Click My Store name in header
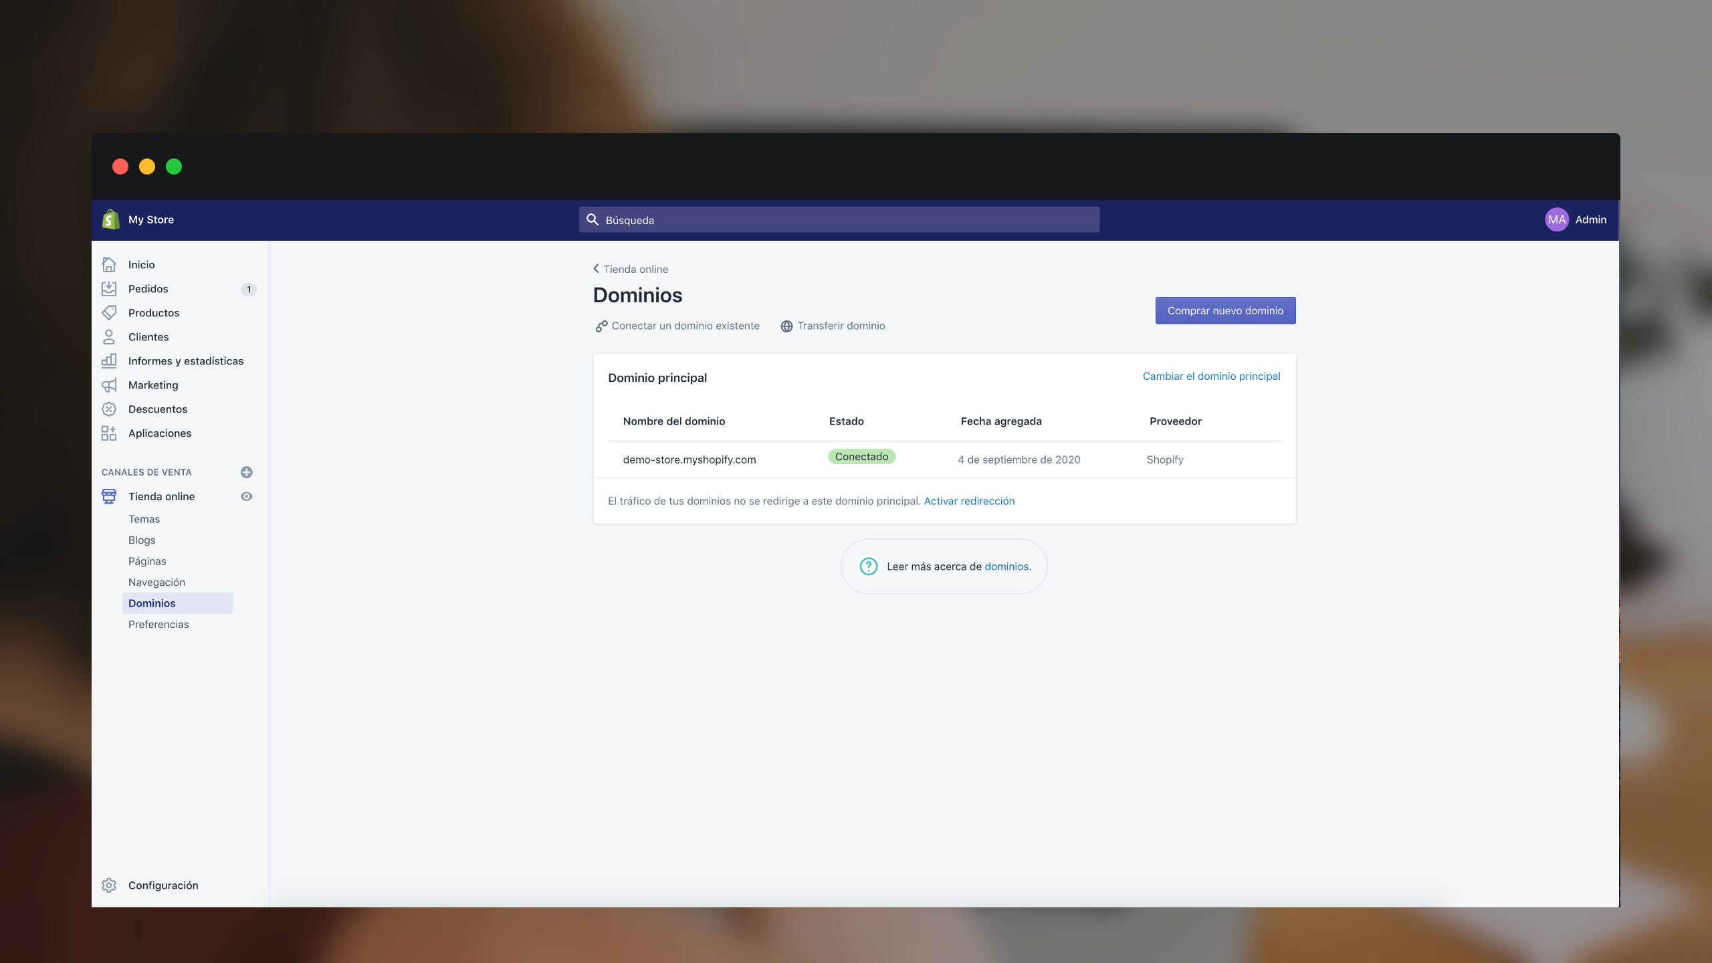Image resolution: width=1712 pixels, height=963 pixels. coord(151,219)
